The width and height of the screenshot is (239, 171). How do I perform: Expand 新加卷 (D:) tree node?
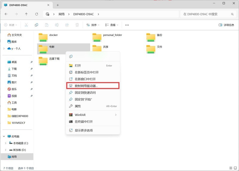(6, 150)
